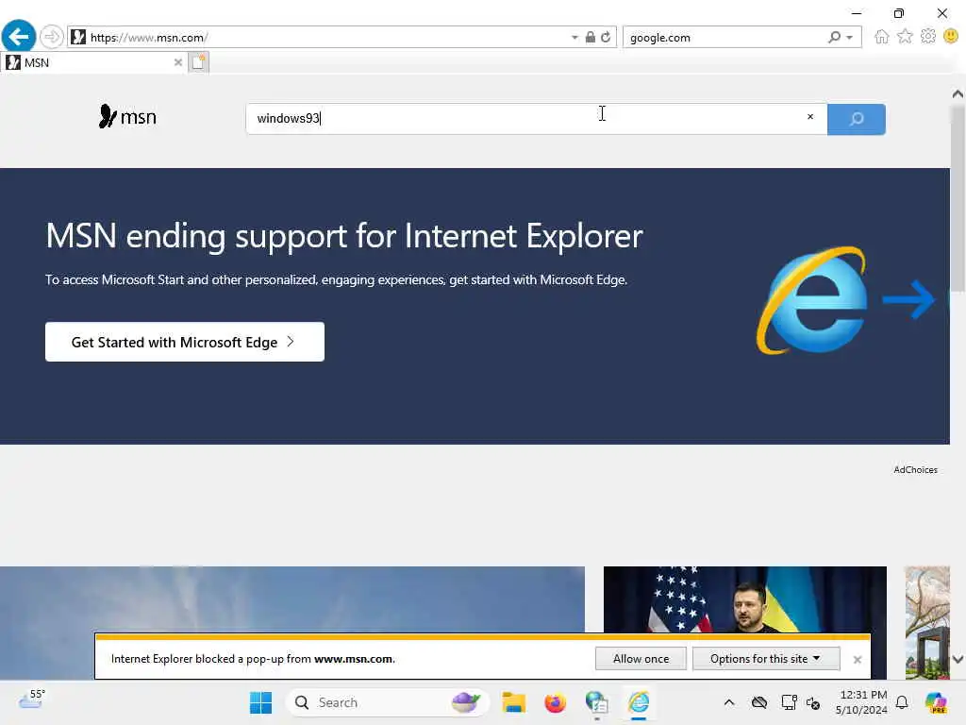
Task: Open the Home page icon
Action: click(x=882, y=37)
